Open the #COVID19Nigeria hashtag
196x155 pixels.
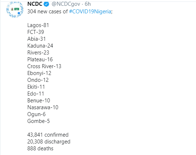click(x=90, y=12)
